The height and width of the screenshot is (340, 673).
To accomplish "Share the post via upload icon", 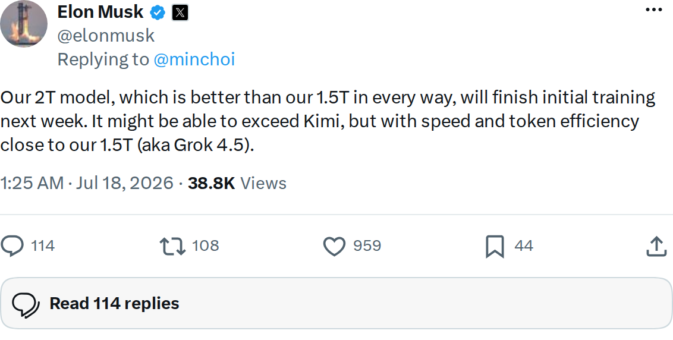I will point(657,246).
